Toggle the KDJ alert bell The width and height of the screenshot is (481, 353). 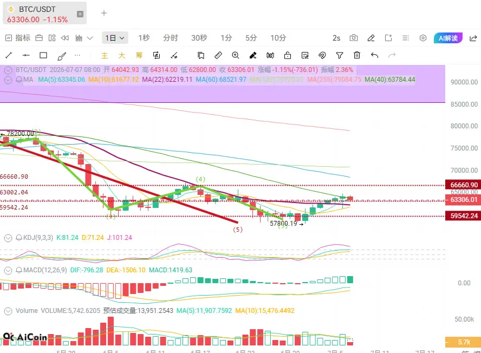click(19, 238)
